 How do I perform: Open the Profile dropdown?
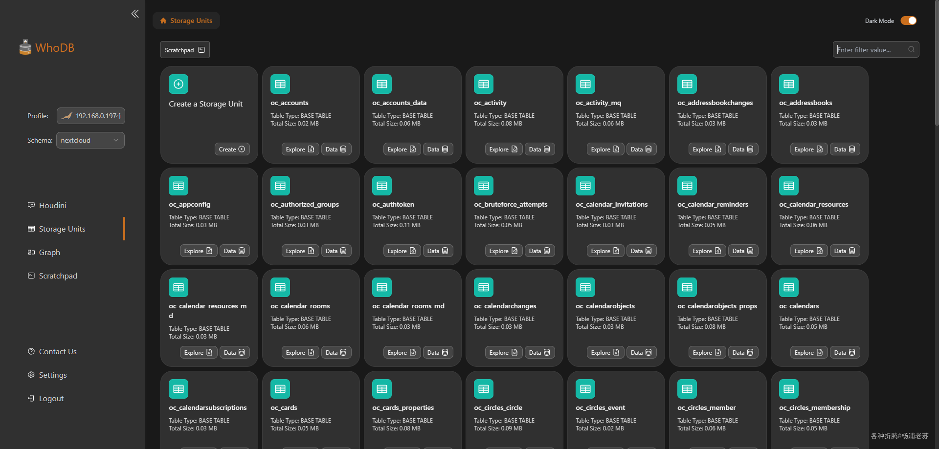pos(91,116)
